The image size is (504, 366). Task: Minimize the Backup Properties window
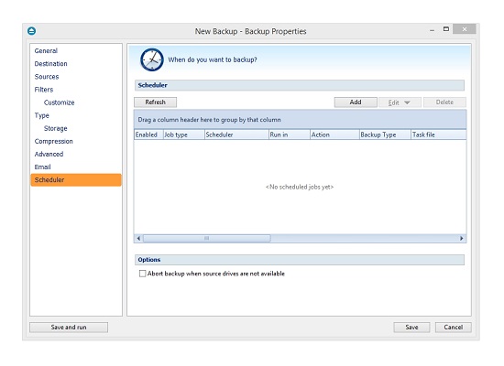point(432,30)
